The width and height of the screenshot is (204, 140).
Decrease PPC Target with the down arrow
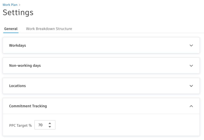click(50, 127)
